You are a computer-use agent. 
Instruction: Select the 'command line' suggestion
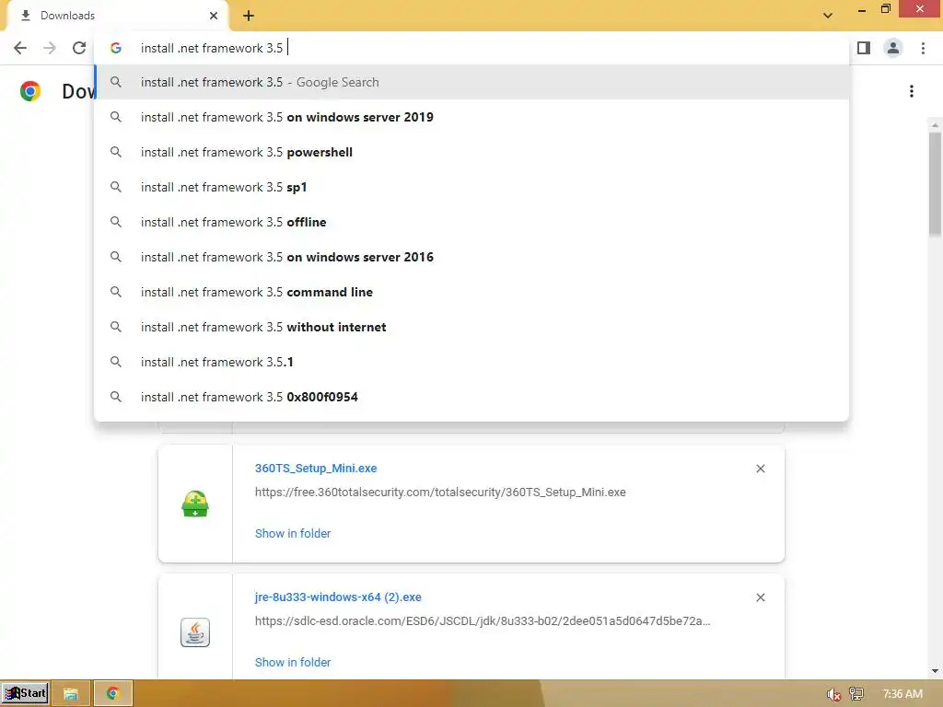471,292
